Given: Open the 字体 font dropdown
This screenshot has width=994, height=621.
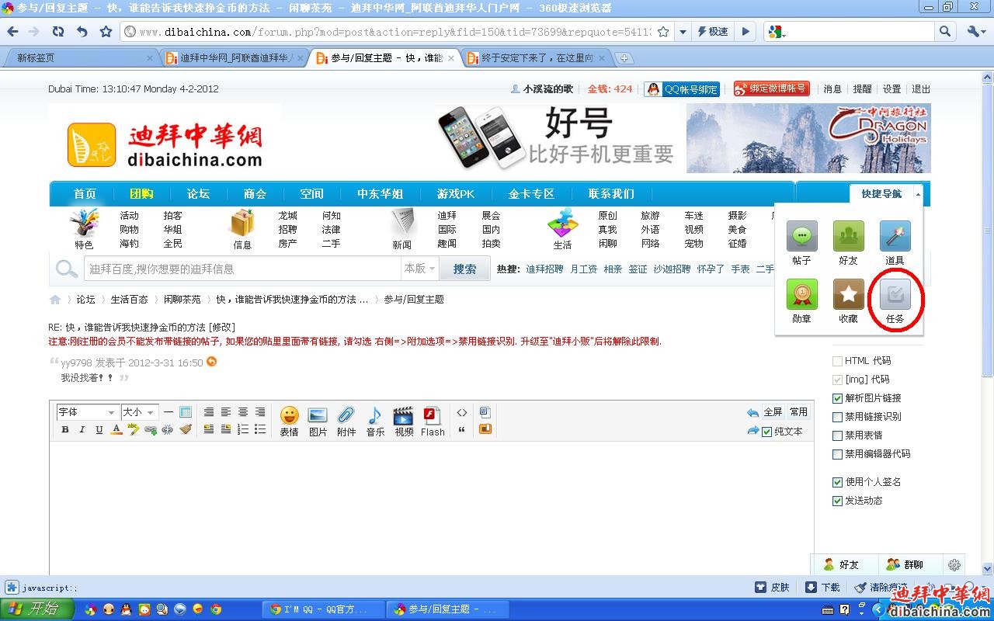Looking at the screenshot, I should tap(87, 412).
